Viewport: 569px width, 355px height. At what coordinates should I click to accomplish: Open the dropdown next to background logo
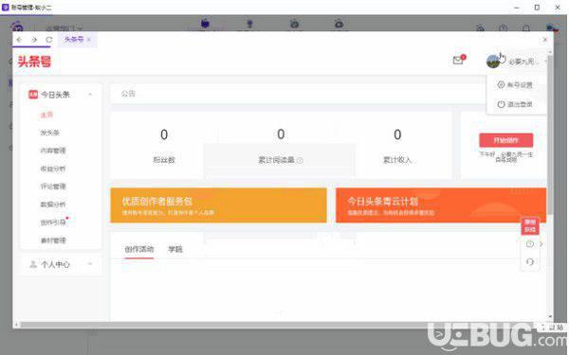pyautogui.click(x=80, y=27)
